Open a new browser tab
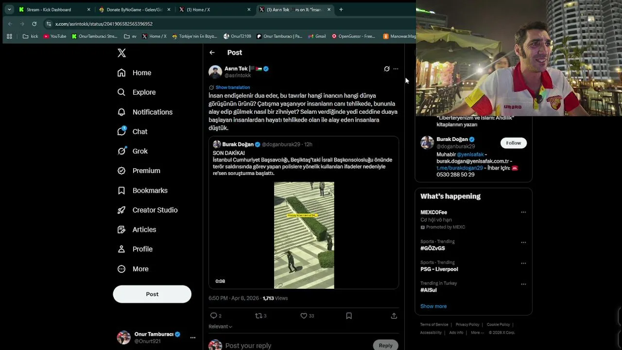Viewport: 622px width, 350px height. click(x=341, y=10)
